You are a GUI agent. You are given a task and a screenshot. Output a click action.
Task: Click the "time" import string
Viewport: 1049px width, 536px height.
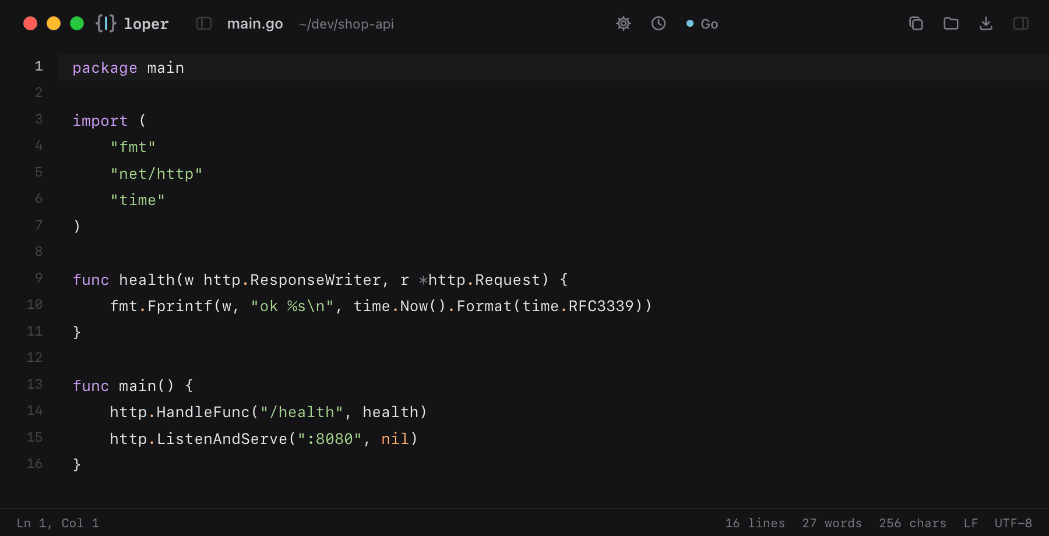tap(138, 200)
